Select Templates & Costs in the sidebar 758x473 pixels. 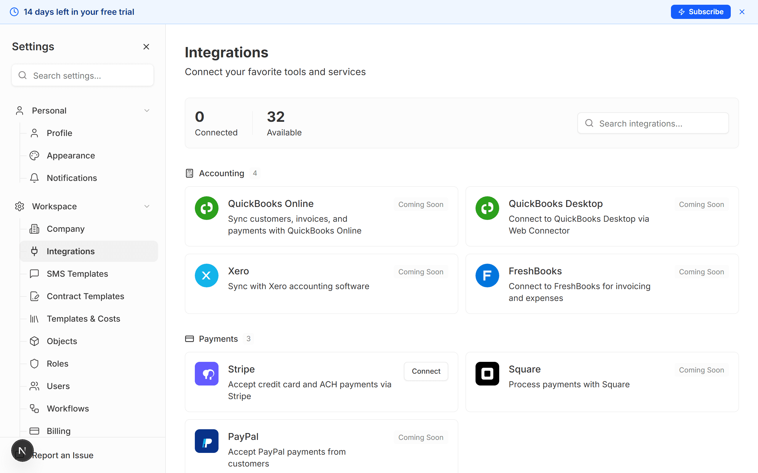[83, 318]
